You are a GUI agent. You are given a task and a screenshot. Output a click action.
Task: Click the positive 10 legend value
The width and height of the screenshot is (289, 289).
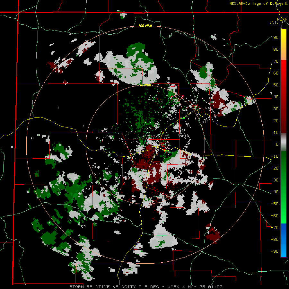pyautogui.click(x=276, y=133)
